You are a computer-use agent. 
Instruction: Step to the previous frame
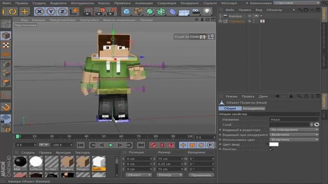click(x=102, y=145)
